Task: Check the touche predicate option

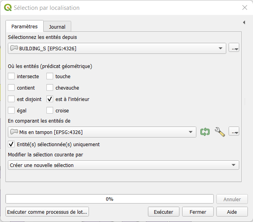Action: pos(50,76)
